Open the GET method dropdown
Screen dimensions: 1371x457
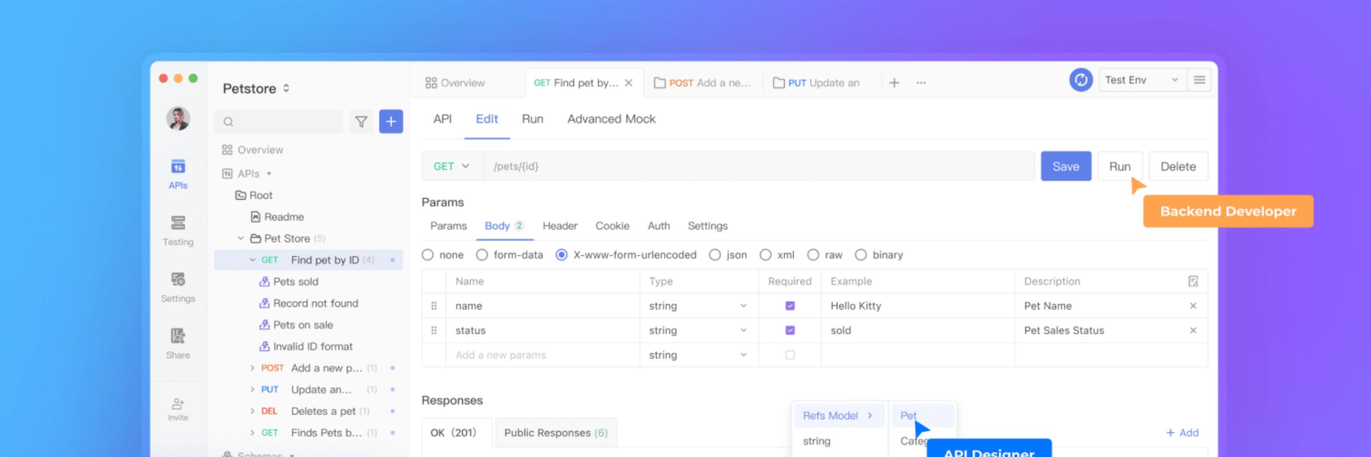[x=452, y=166]
